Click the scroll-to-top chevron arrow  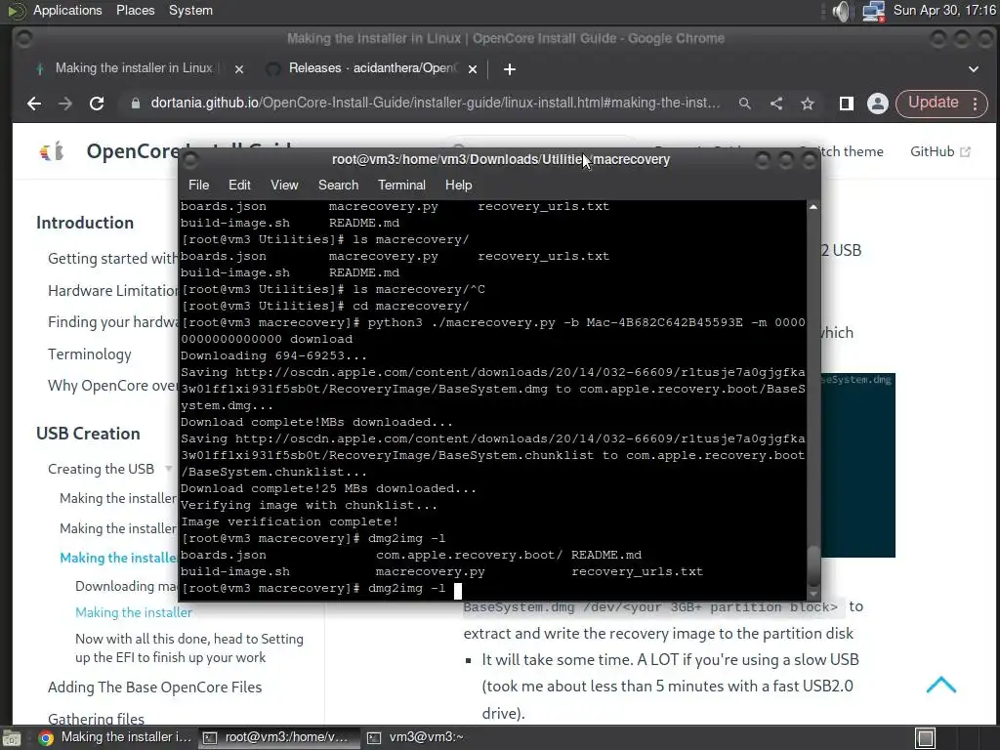[940, 685]
